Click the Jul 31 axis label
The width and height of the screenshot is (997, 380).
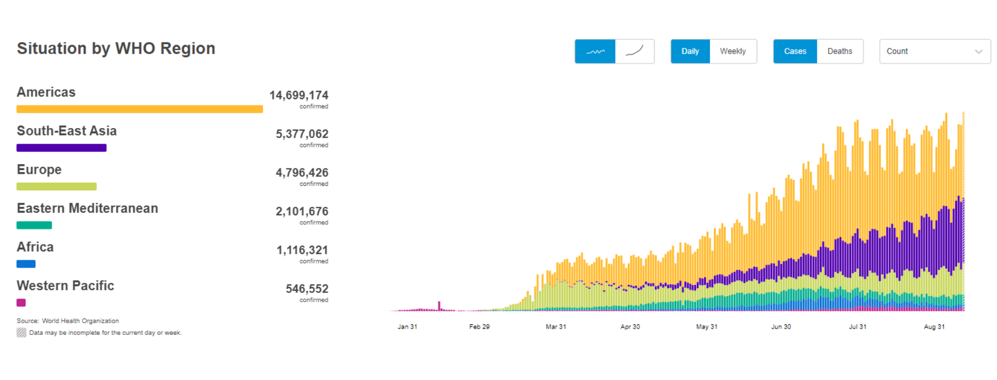tap(857, 327)
